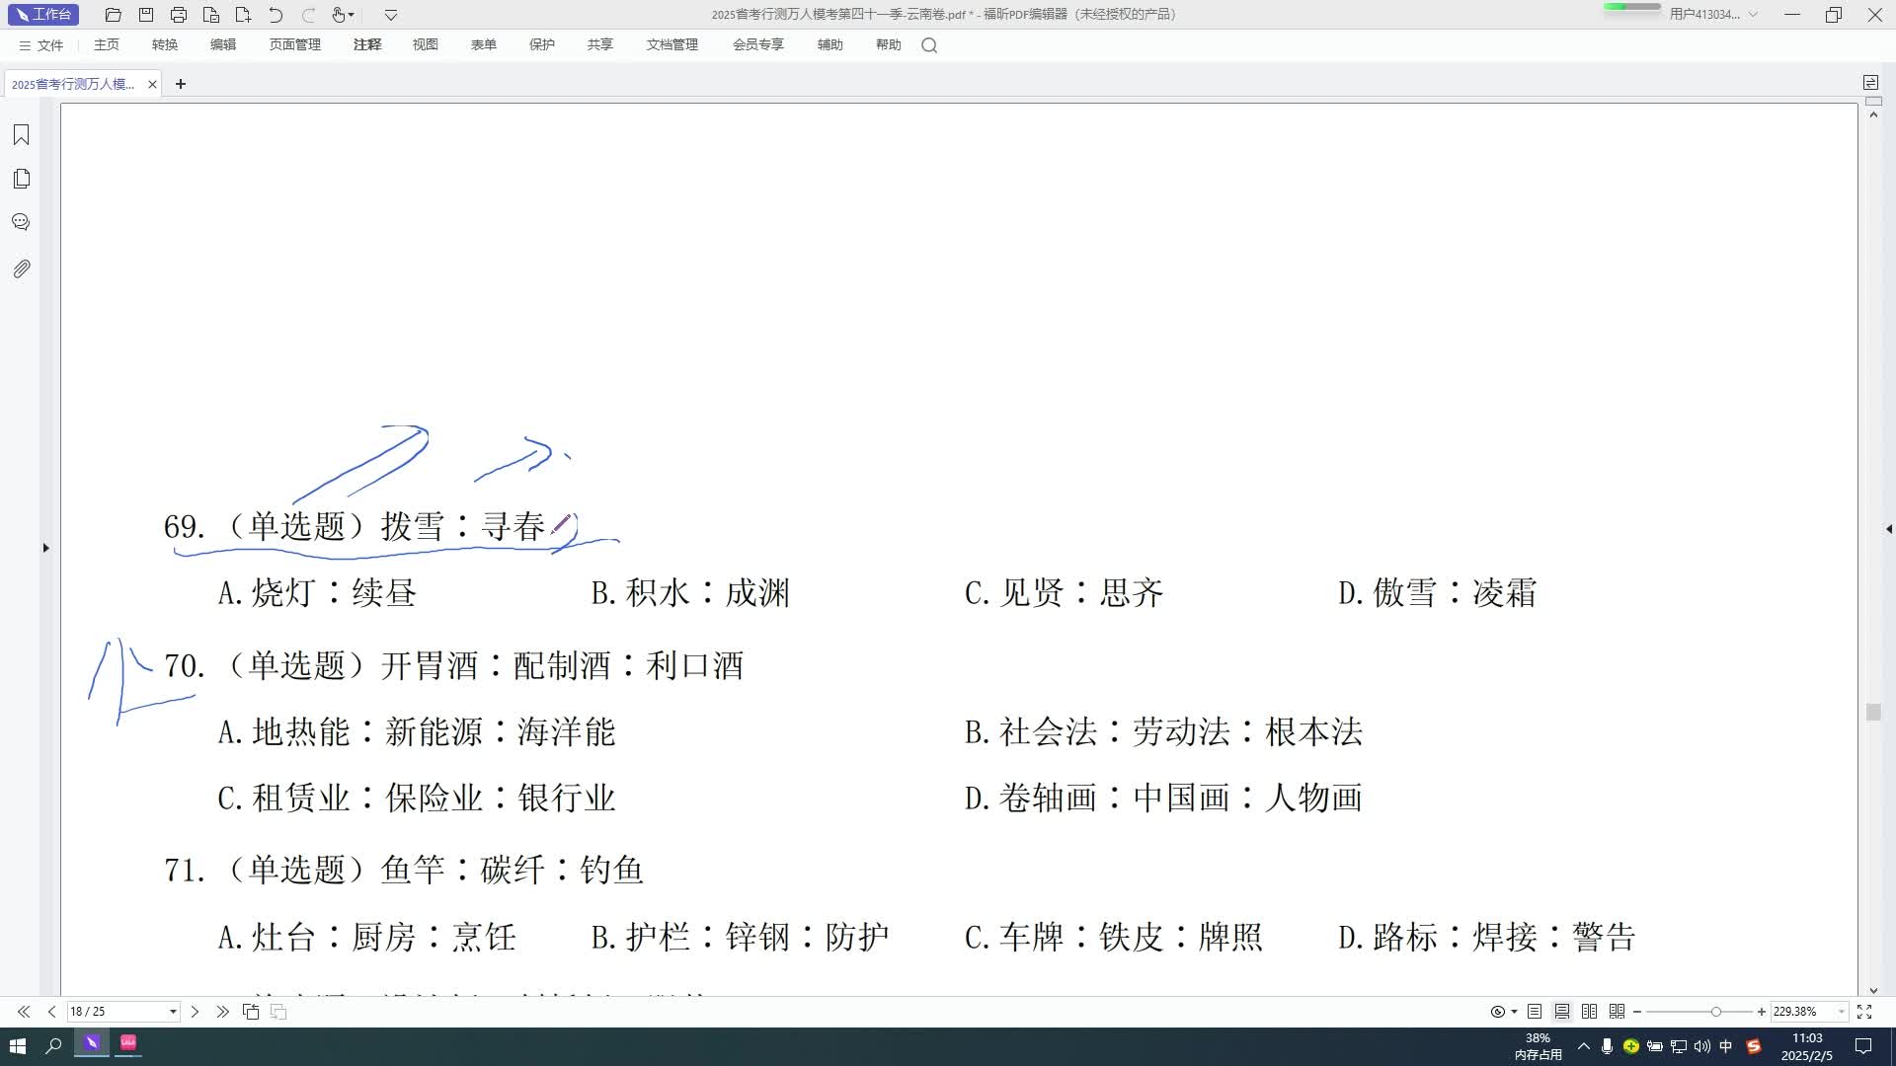Open the page thumbnails panel
The height and width of the screenshot is (1066, 1896).
[21, 179]
